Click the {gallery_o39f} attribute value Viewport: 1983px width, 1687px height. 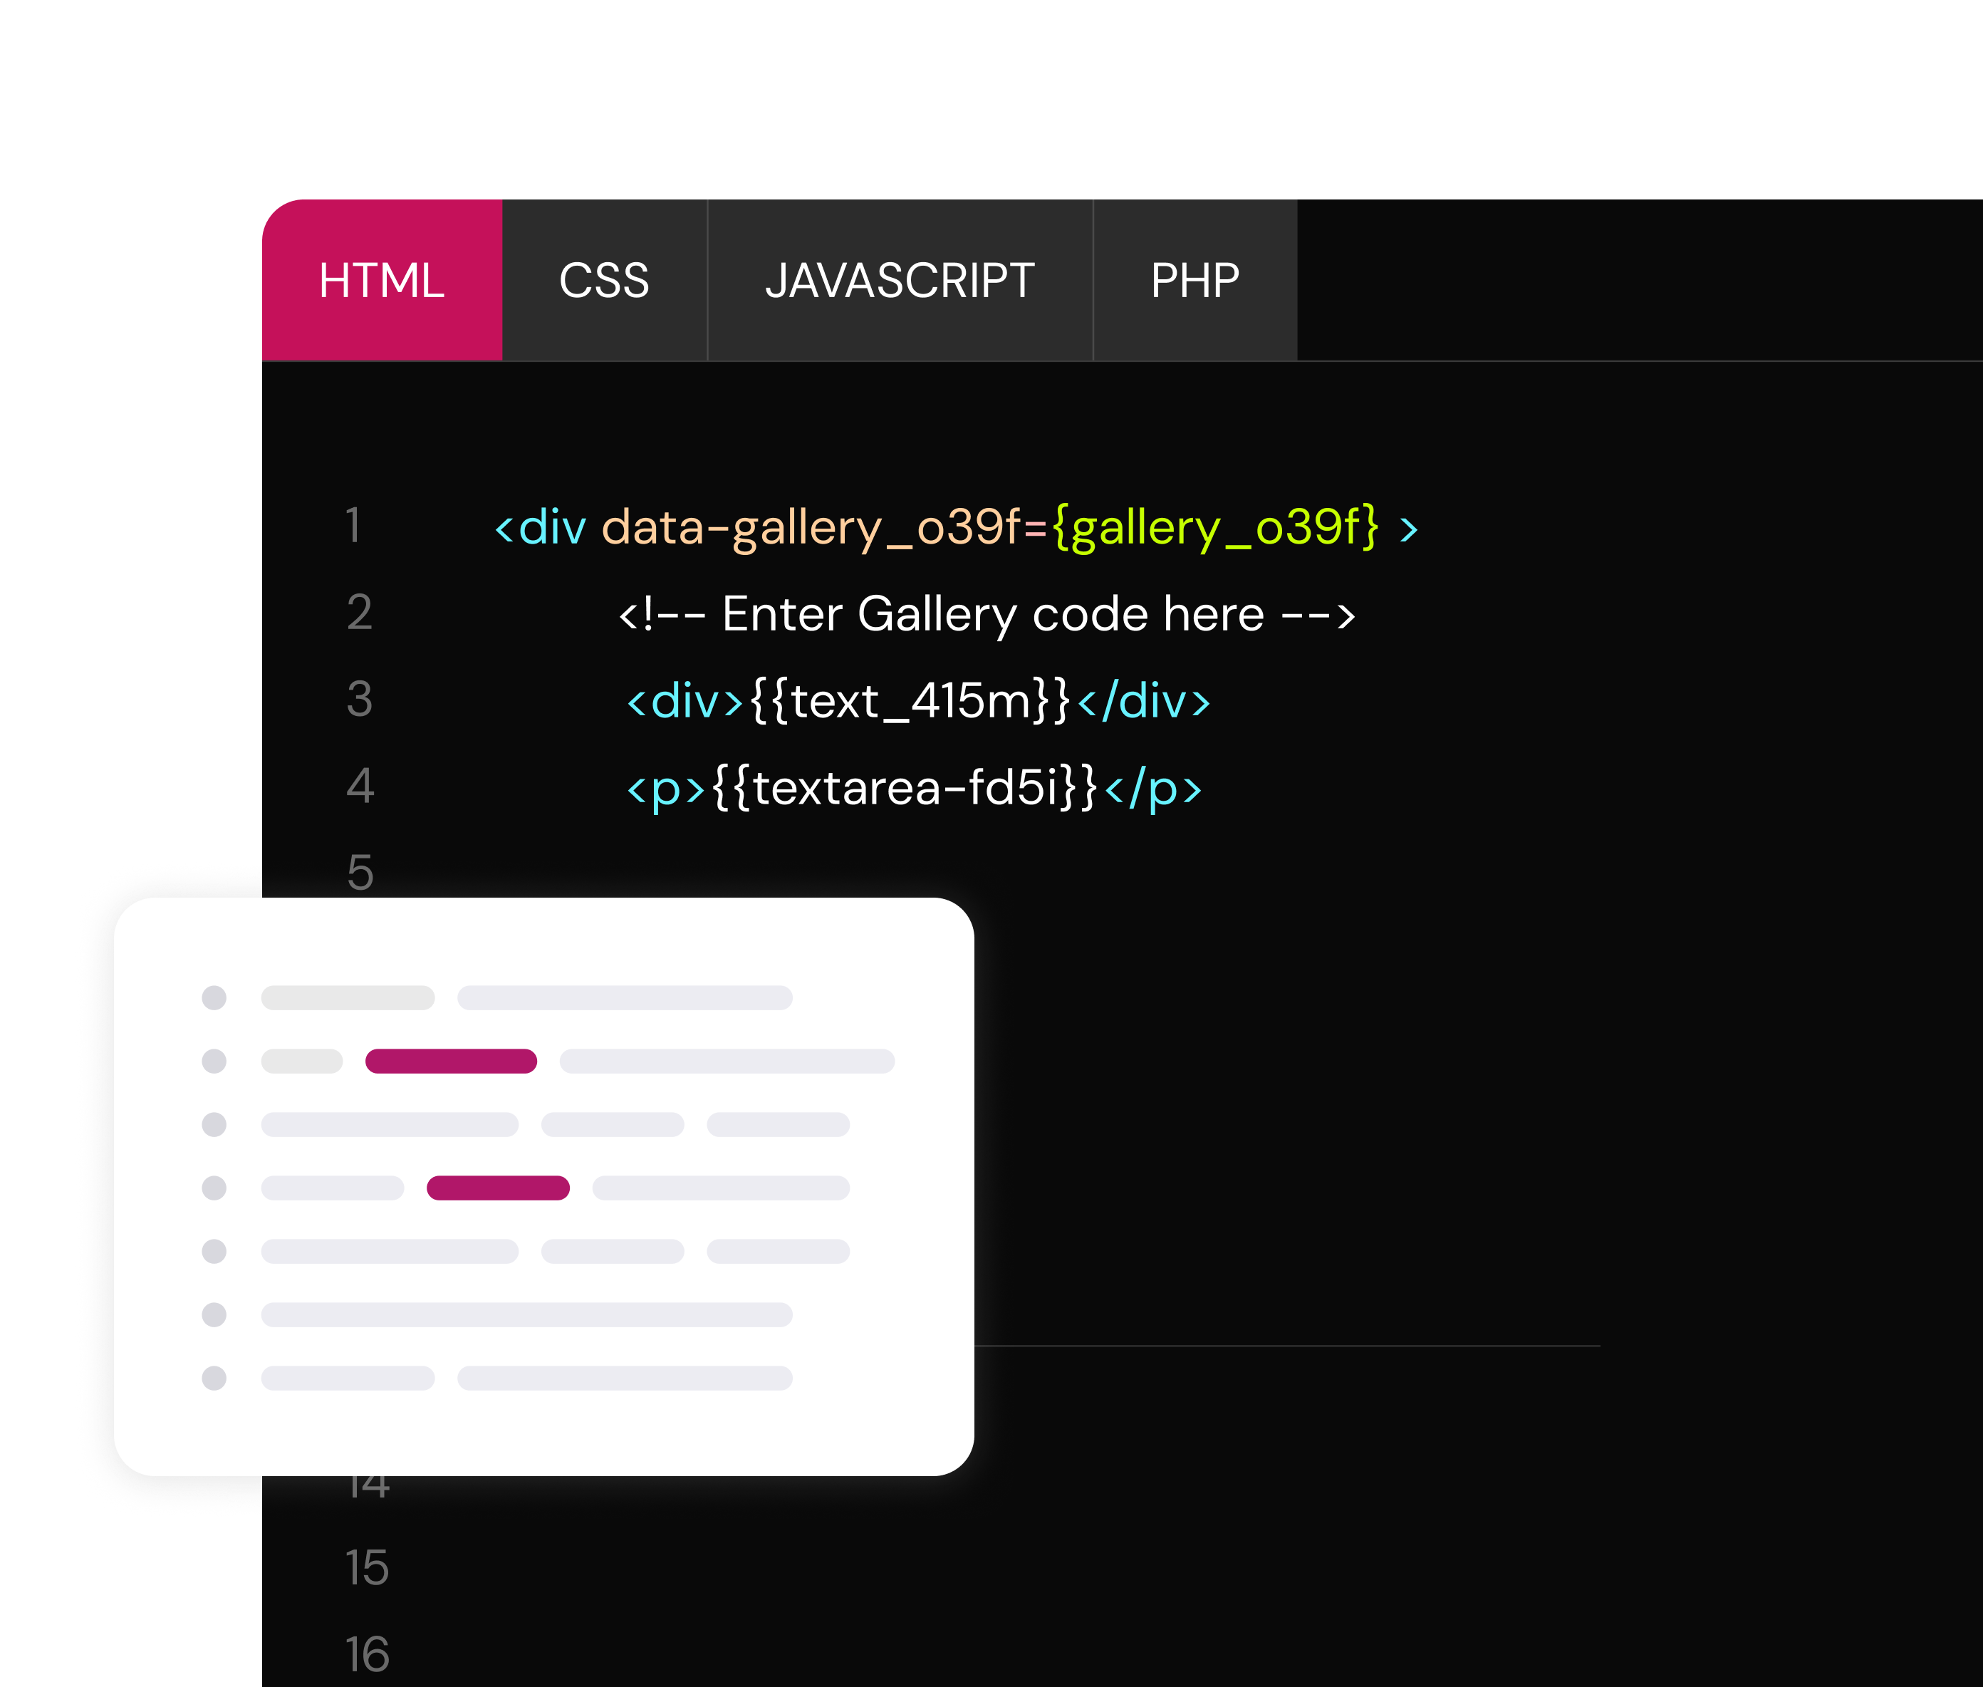1214,528
